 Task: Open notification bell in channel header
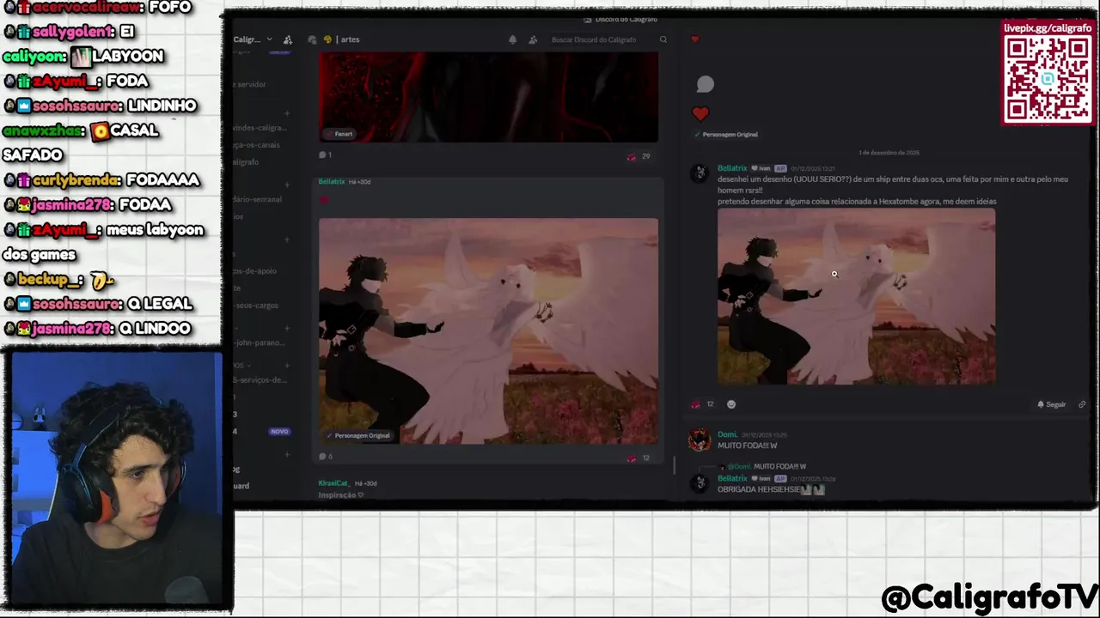pos(512,39)
